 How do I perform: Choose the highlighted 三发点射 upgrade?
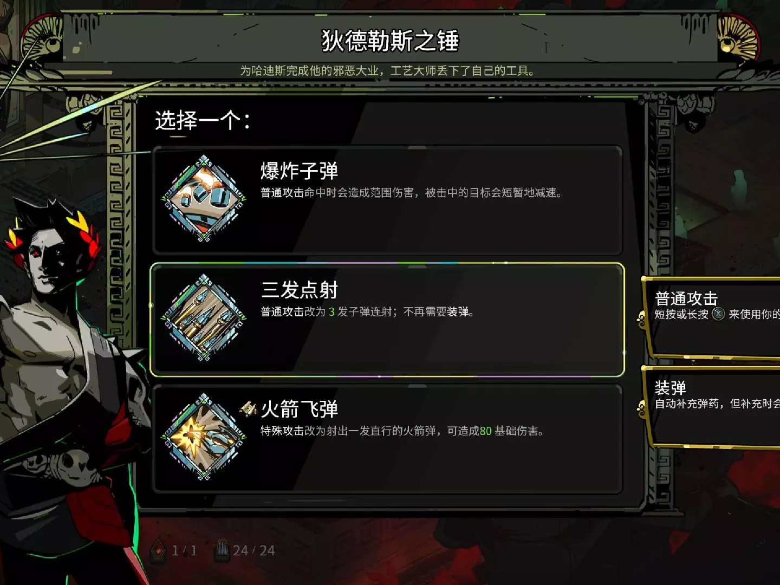tap(387, 320)
